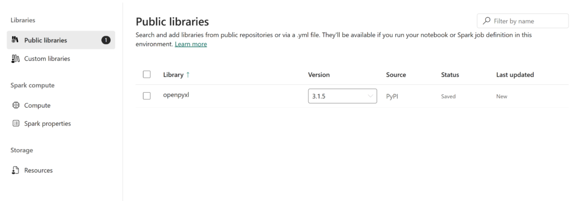Screen dimensions: 573x201
Task: Click the badge showing 1 library
Action: (x=106, y=40)
